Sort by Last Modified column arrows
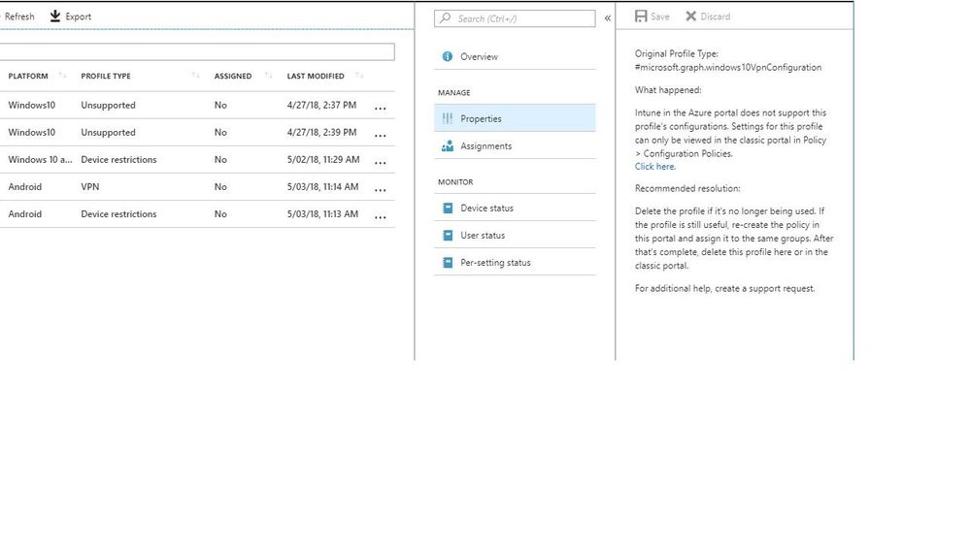Image resolution: width=970 pixels, height=545 pixels. pos(359,77)
